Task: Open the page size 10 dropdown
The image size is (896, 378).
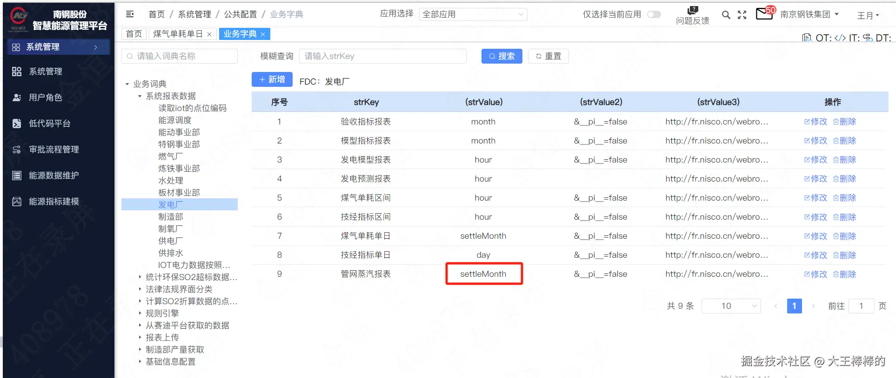Action: click(x=731, y=306)
